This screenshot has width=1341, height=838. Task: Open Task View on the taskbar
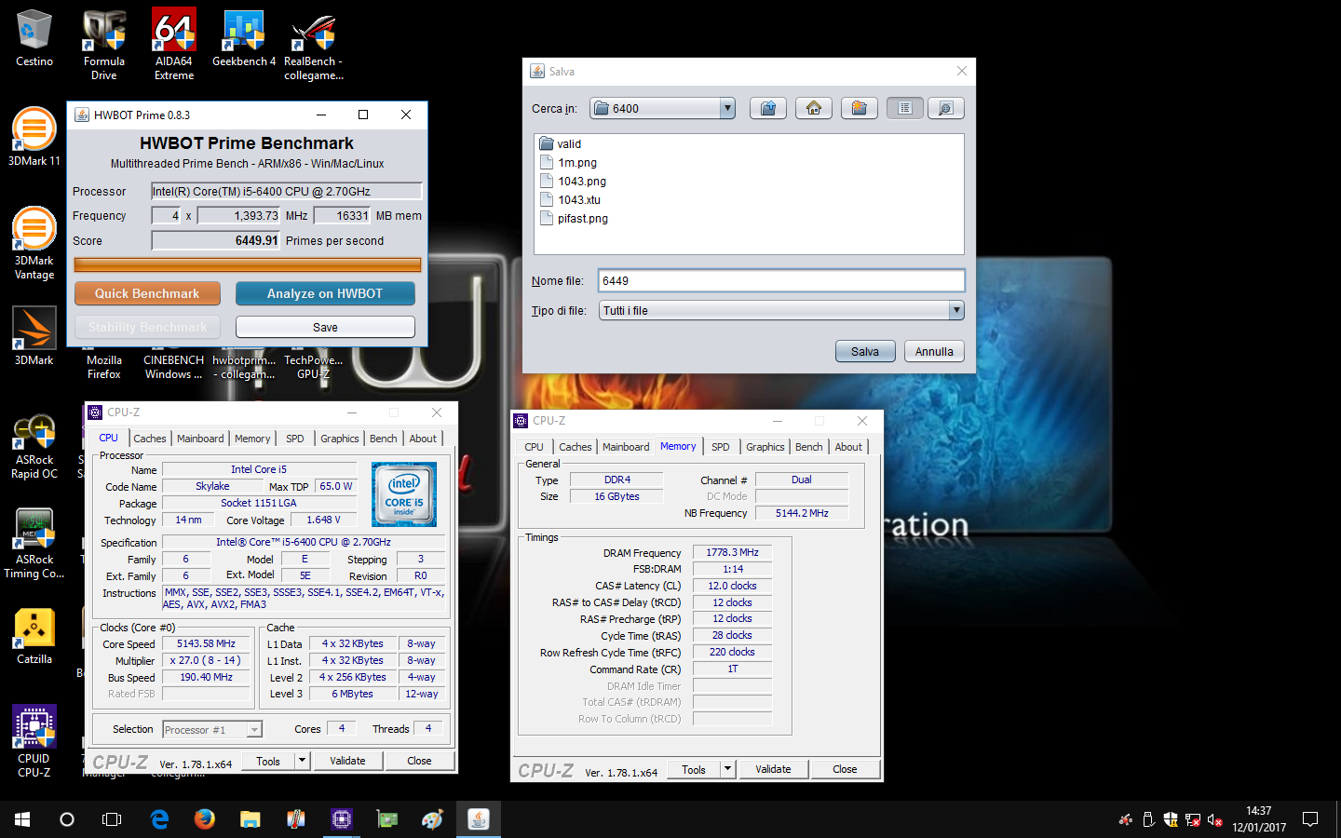tap(112, 819)
